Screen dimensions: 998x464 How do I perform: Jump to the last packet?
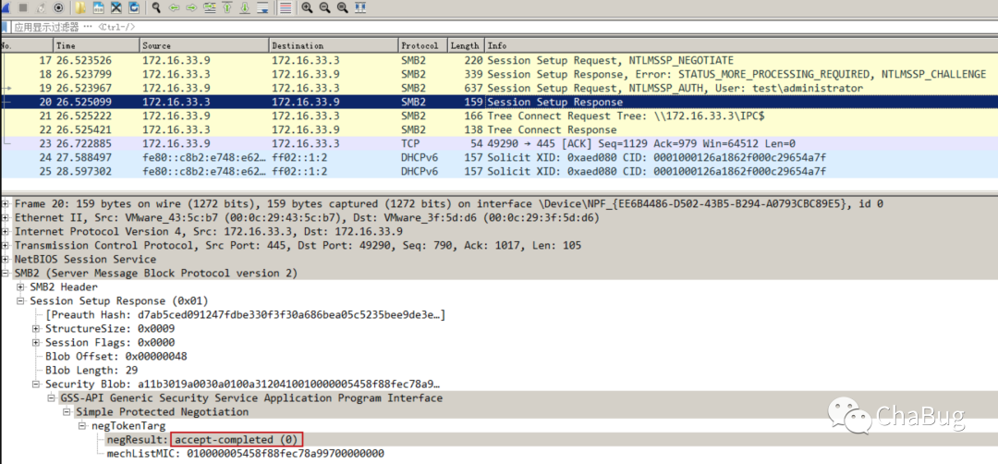tap(244, 7)
